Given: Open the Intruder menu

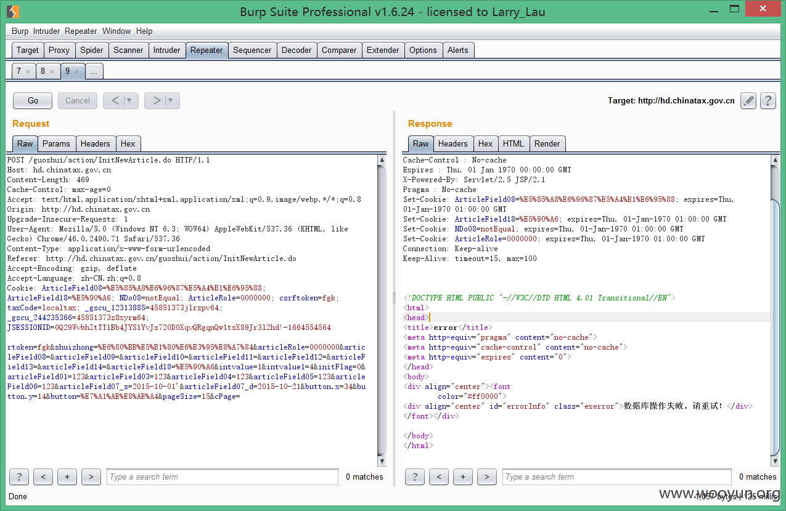Looking at the screenshot, I should 47,31.
